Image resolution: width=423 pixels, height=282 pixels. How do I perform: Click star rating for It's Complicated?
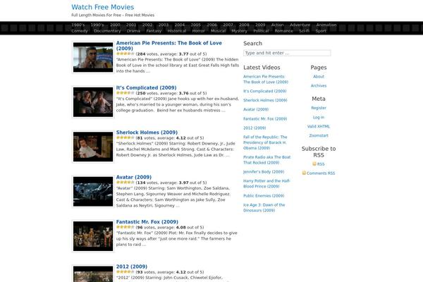[x=125, y=93]
